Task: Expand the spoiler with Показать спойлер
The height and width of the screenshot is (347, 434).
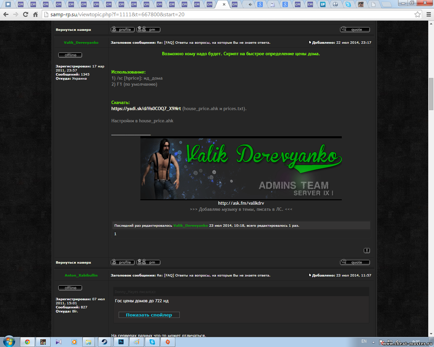Action: point(149,315)
